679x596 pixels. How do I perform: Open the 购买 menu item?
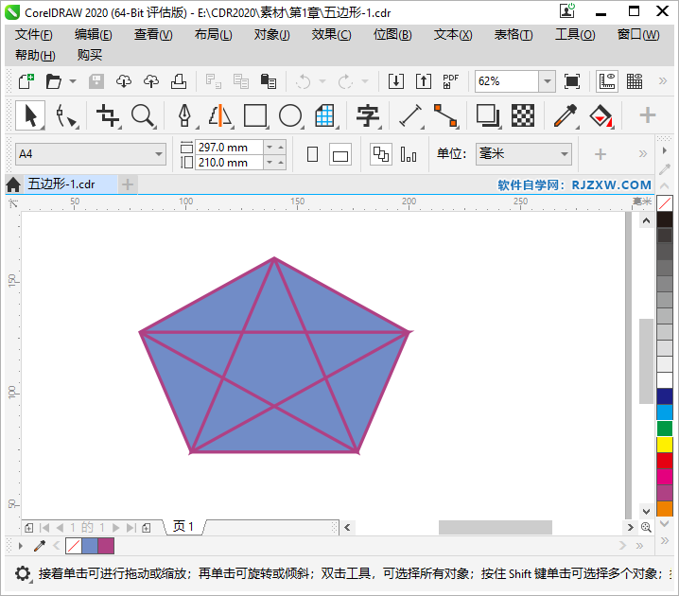(x=90, y=55)
